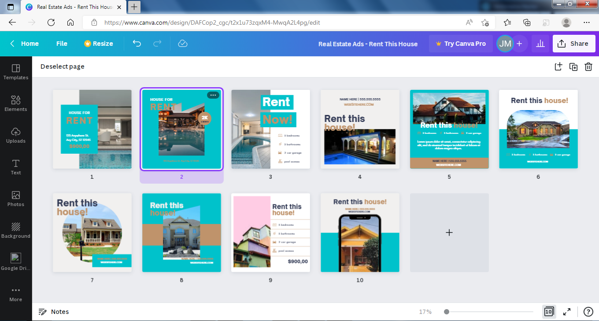
Task: Open the insights bar chart icon
Action: 540,44
